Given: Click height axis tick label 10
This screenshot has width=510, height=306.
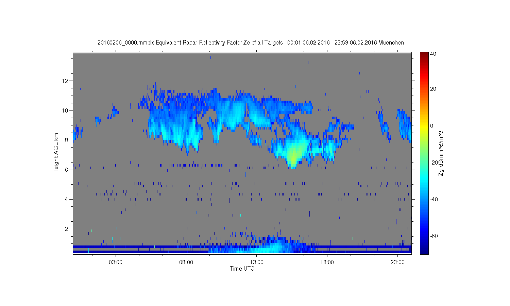Looking at the screenshot, I should point(66,111).
